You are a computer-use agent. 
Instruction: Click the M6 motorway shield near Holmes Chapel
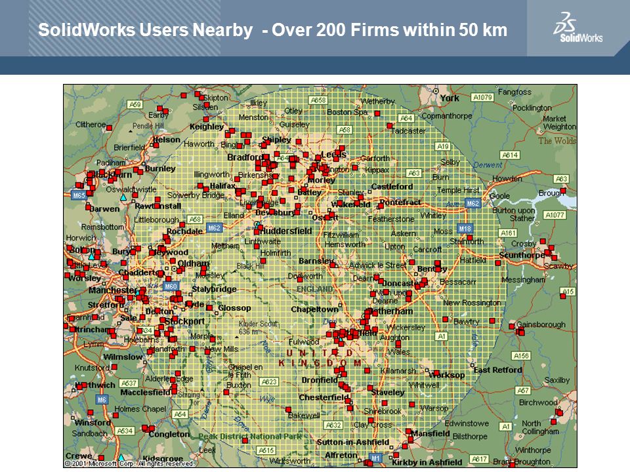coord(102,400)
